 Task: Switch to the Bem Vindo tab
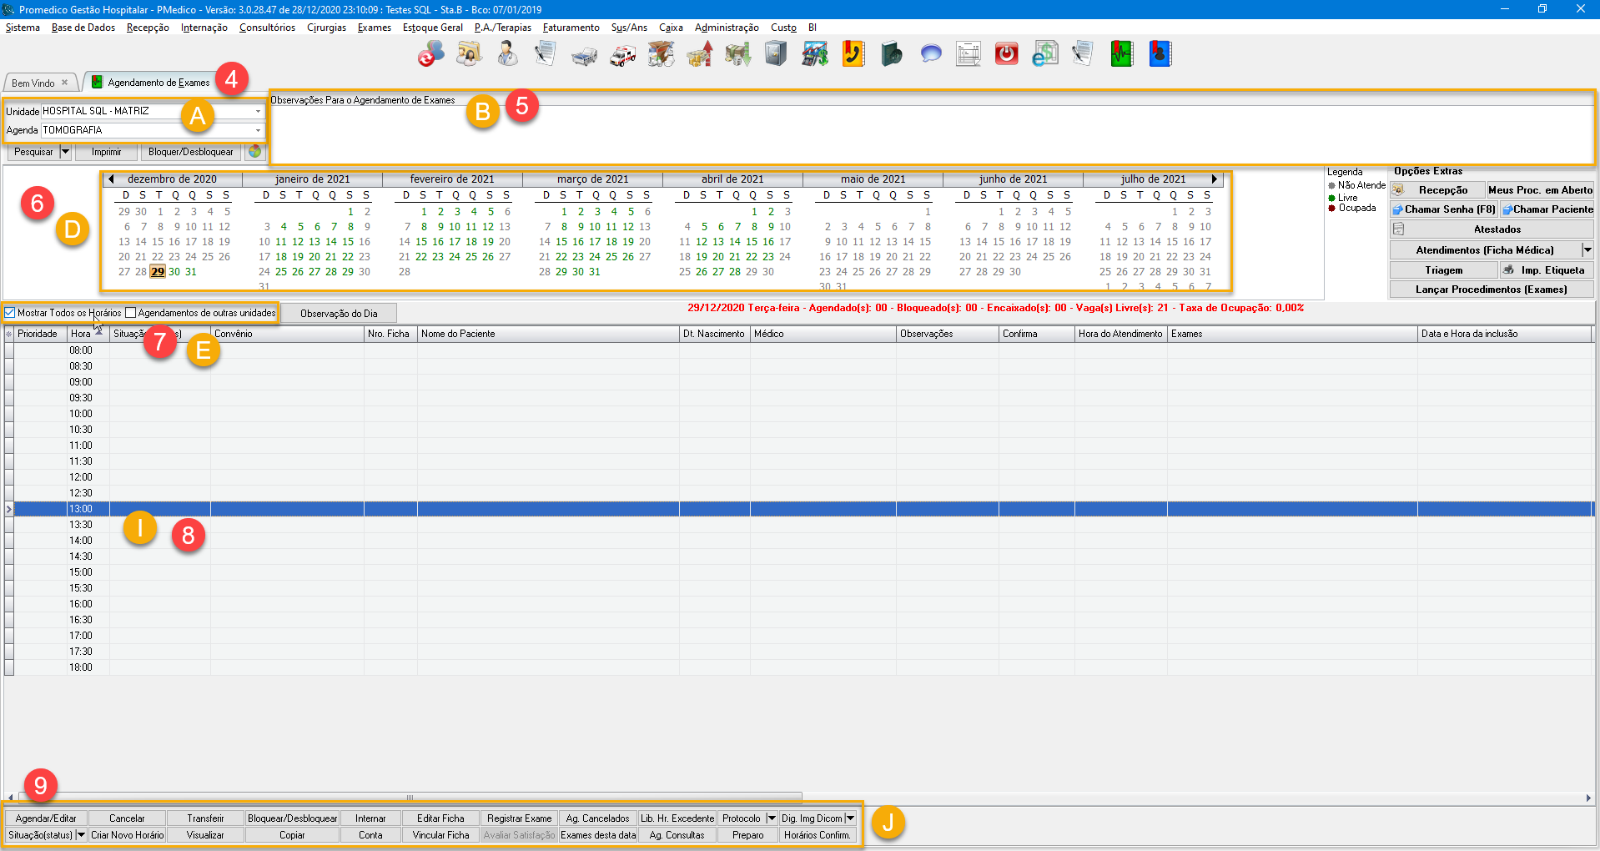33,83
